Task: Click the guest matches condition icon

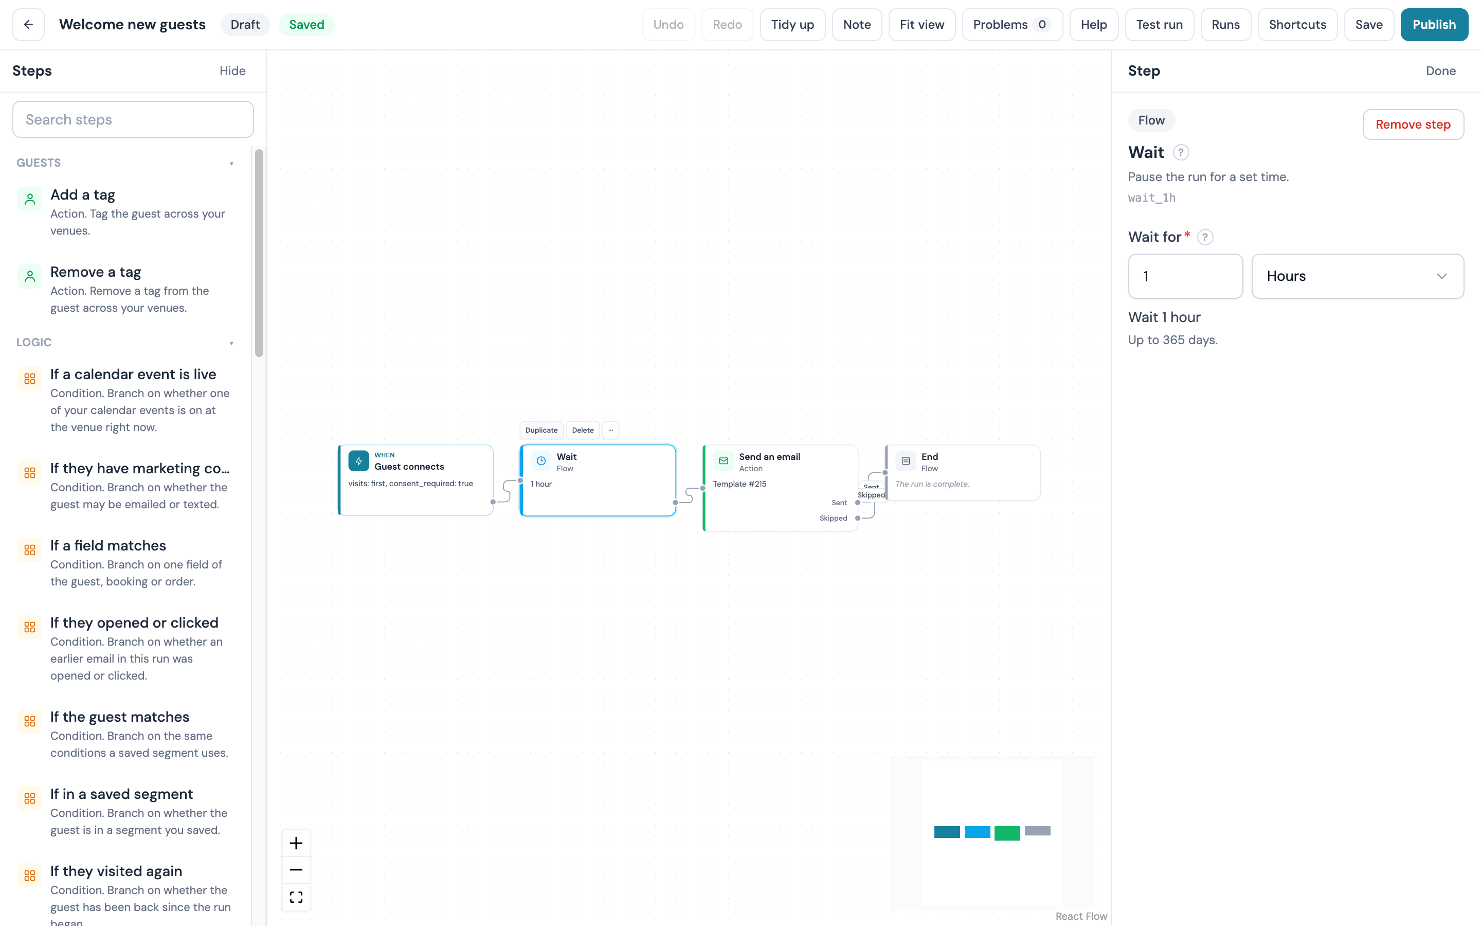Action: click(x=29, y=721)
